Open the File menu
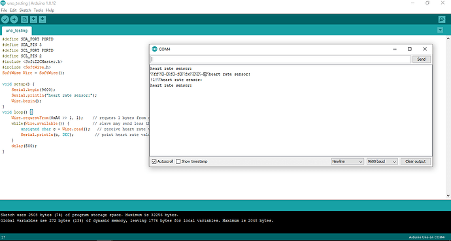 point(4,10)
